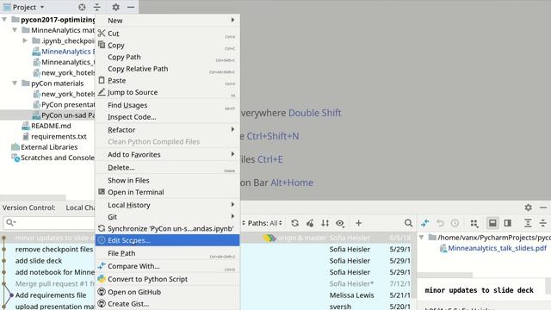Select Synchronize 'PyCon un-s...andas.ipynb' entry

(167, 229)
